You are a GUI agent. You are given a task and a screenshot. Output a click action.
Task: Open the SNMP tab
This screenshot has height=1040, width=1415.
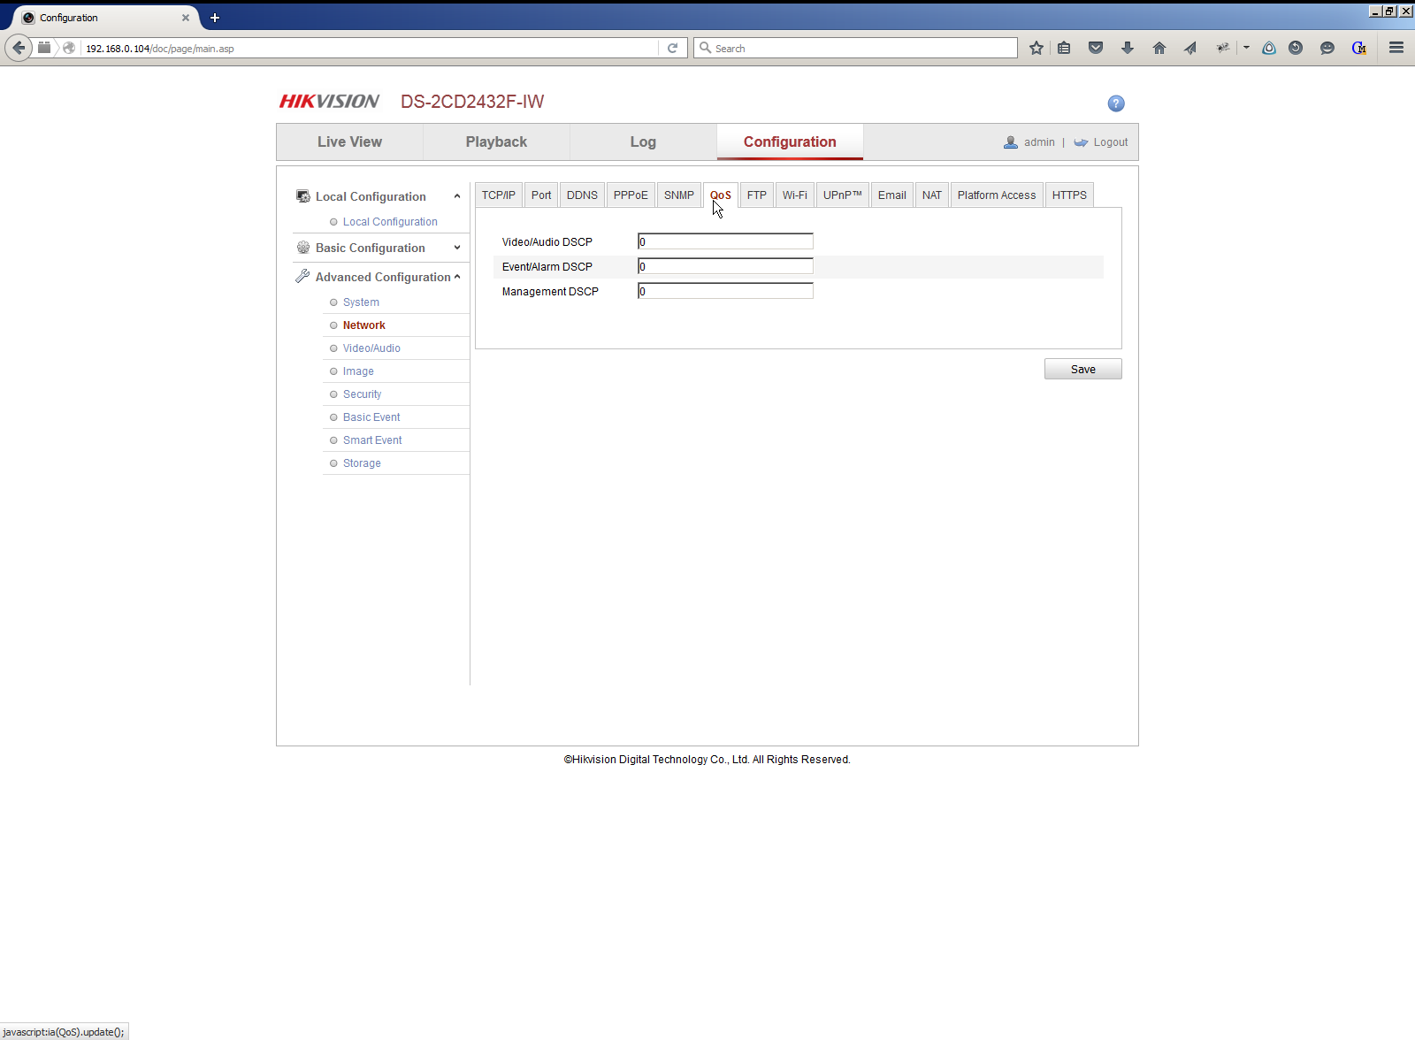(x=679, y=195)
